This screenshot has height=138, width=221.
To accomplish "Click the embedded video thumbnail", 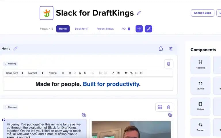I will (131, 130).
